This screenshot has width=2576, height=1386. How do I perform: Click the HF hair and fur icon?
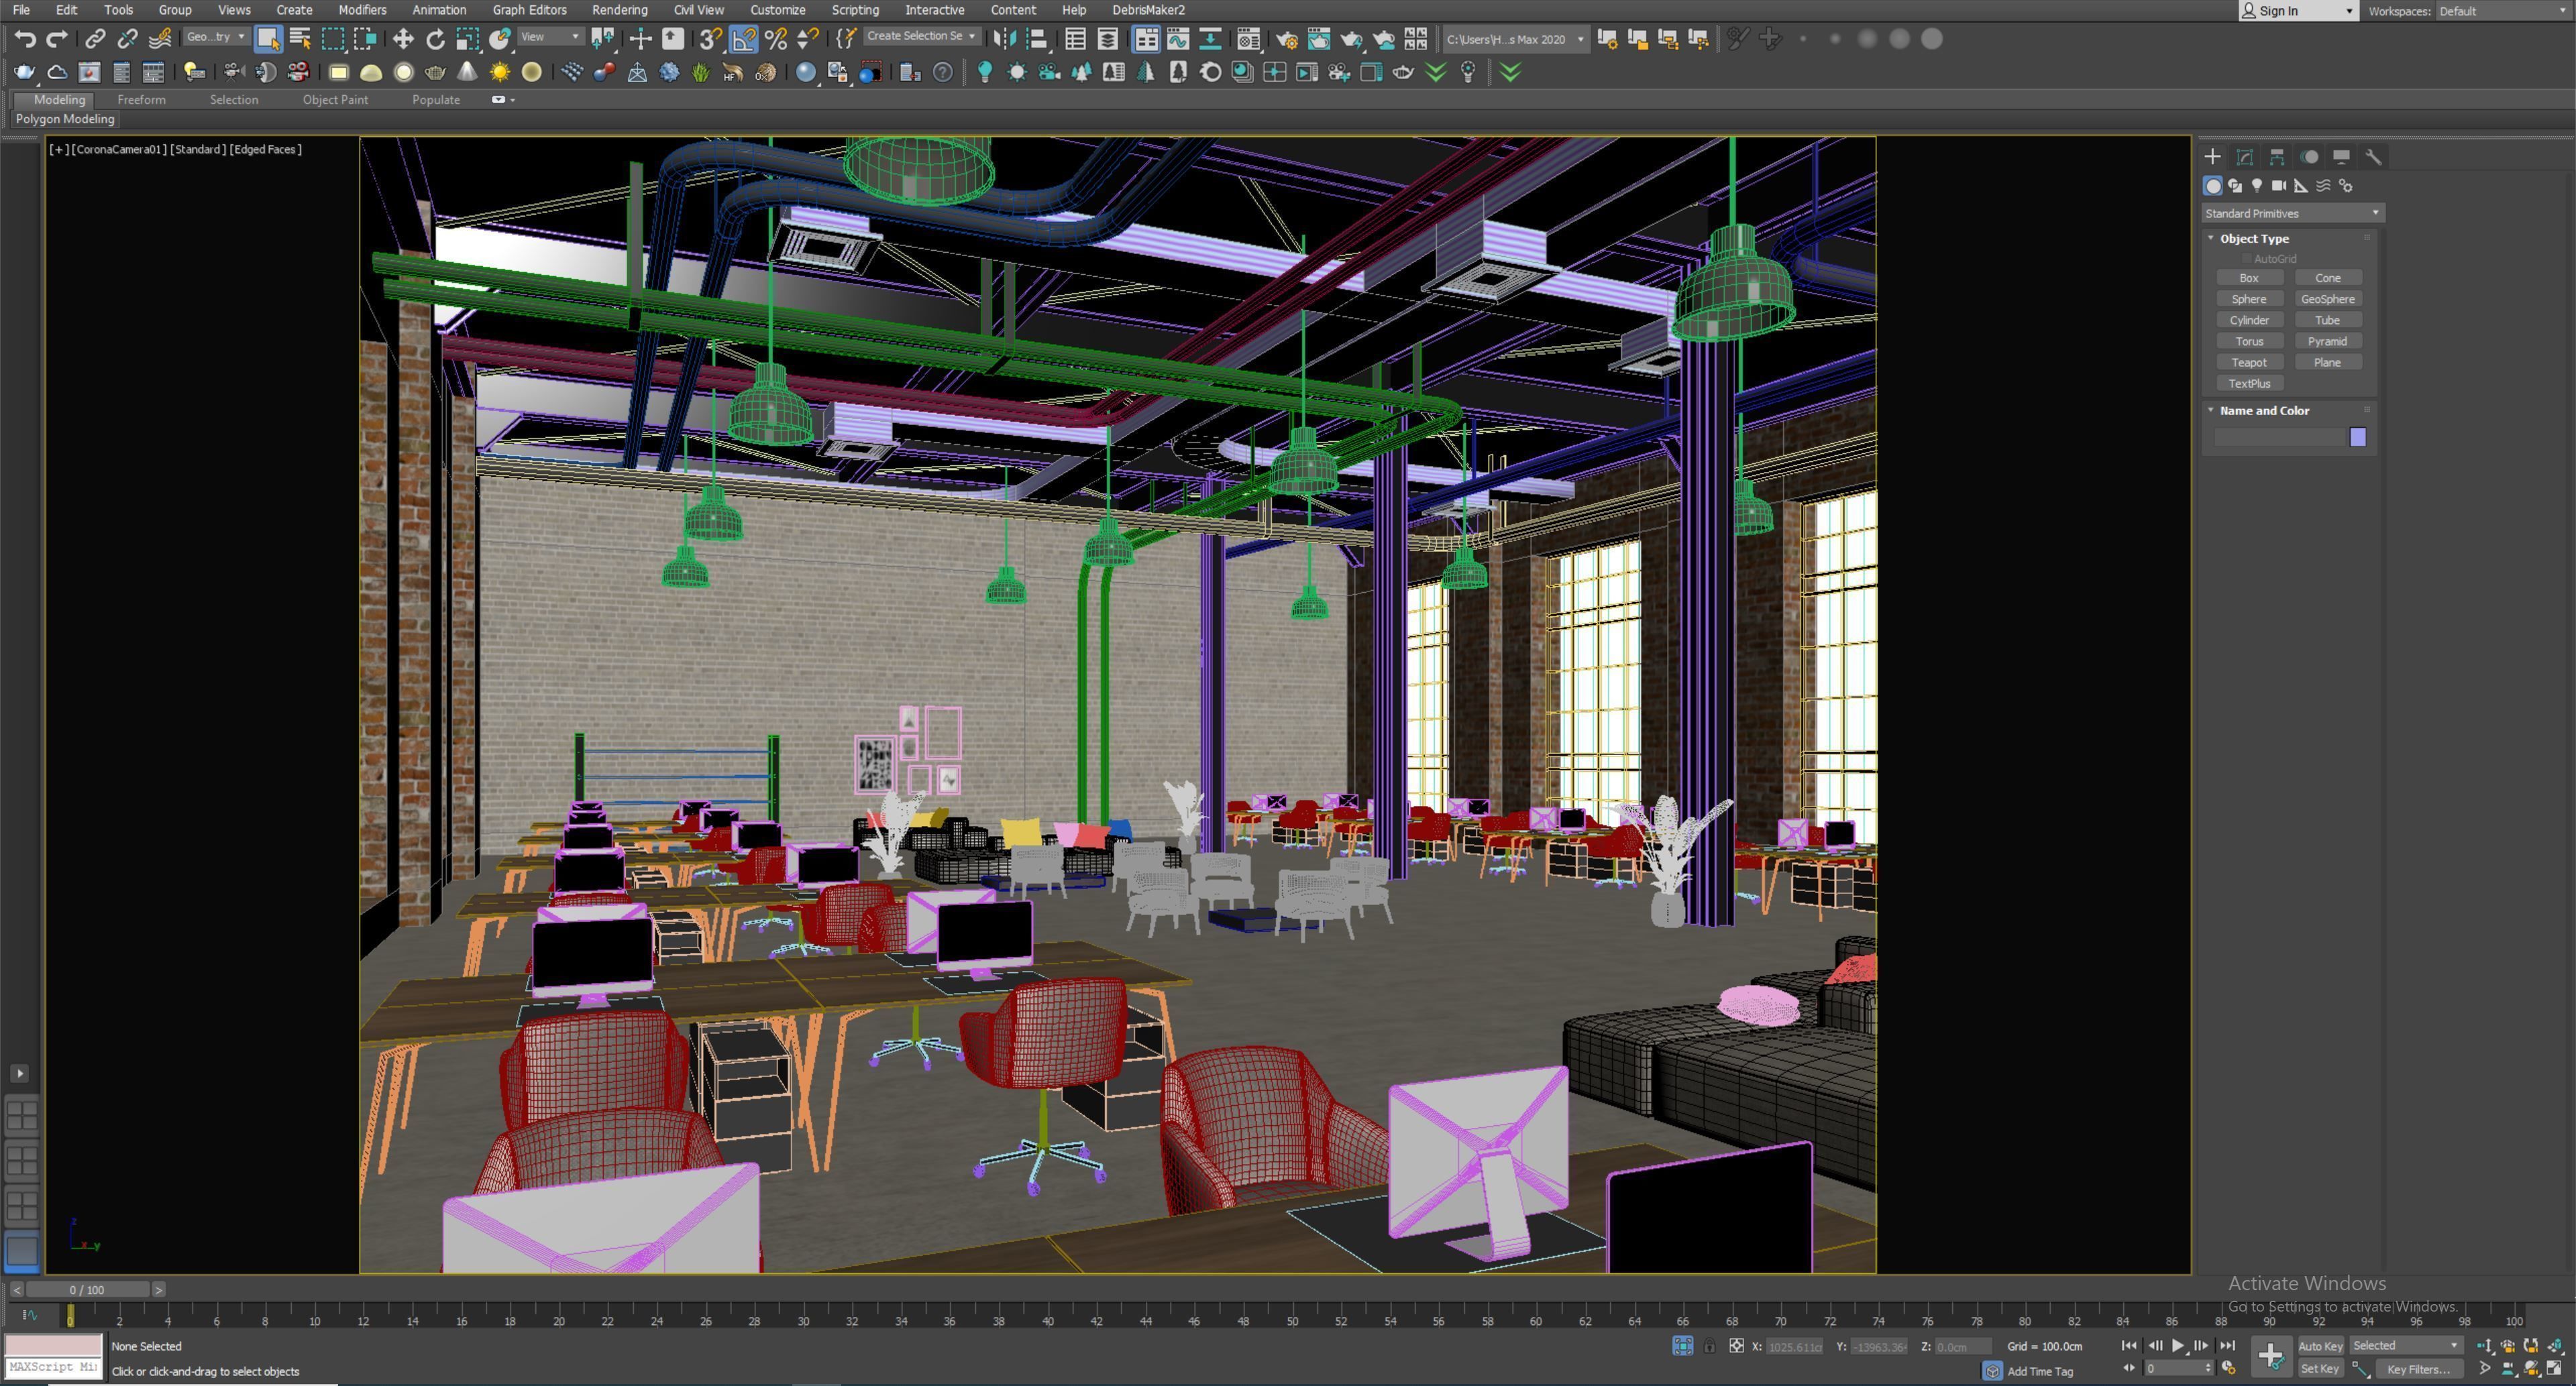[x=733, y=72]
